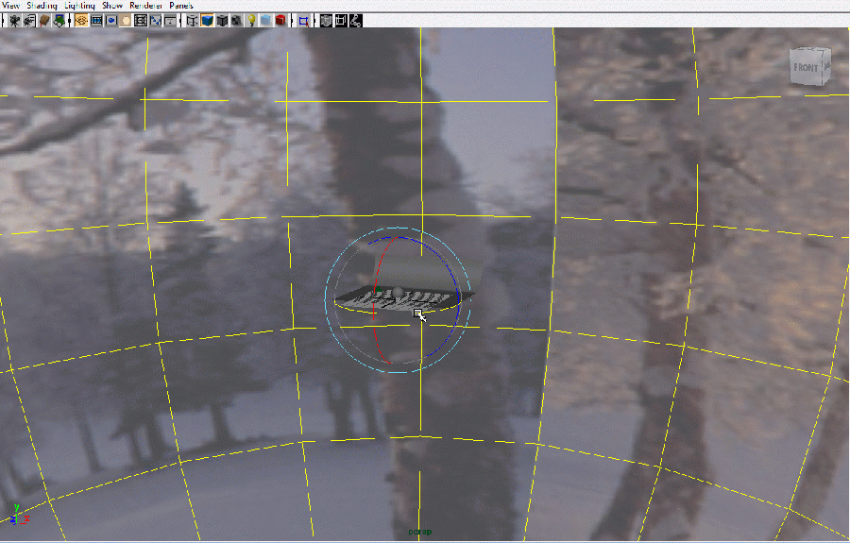The image size is (850, 543).
Task: Select smooth shade all blue cube
Action: pyautogui.click(x=207, y=20)
